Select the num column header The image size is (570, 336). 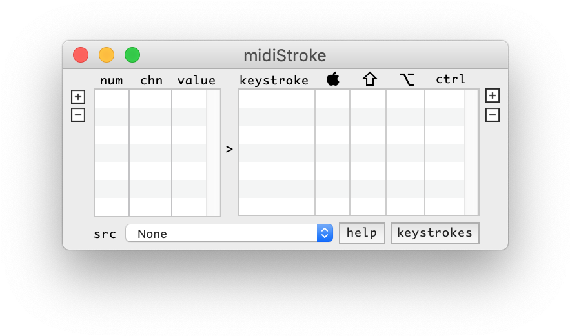[111, 80]
